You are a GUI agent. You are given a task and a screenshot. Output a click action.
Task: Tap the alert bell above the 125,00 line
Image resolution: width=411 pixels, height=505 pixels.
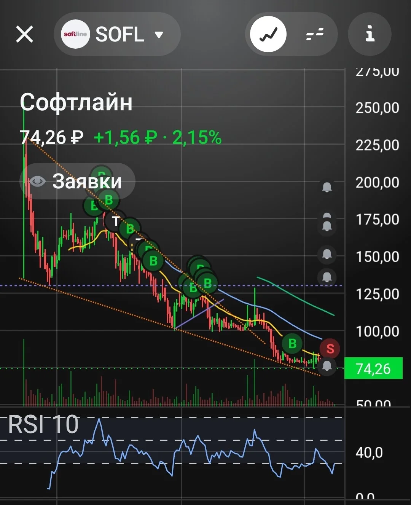click(327, 277)
